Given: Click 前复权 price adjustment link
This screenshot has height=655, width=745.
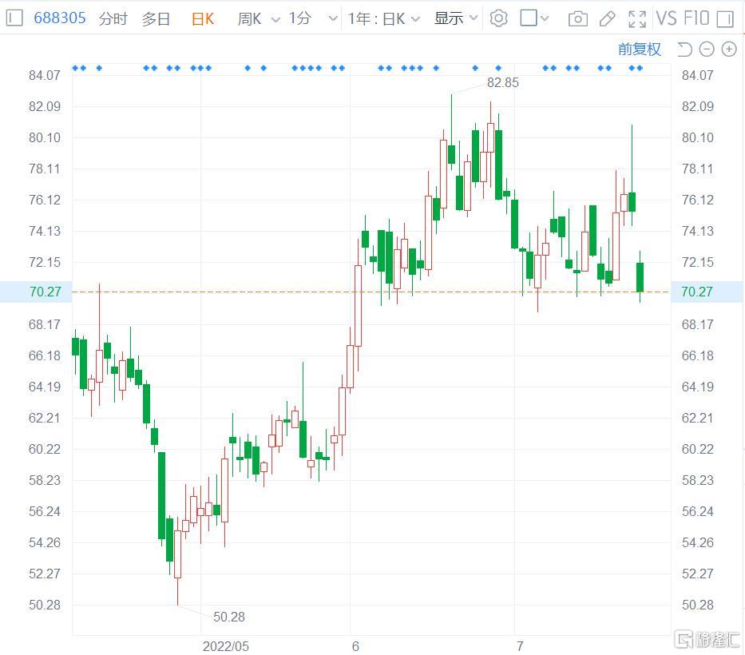Looking at the screenshot, I should tap(639, 49).
